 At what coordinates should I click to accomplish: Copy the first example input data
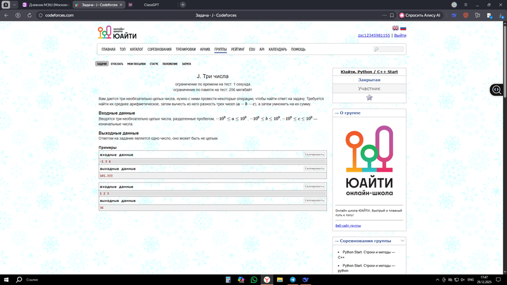pyautogui.click(x=314, y=155)
